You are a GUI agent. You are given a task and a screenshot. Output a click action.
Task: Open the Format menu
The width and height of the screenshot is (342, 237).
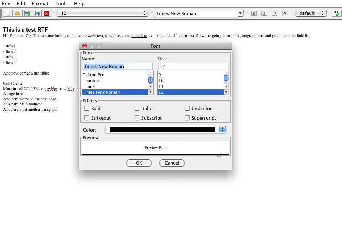click(x=40, y=4)
